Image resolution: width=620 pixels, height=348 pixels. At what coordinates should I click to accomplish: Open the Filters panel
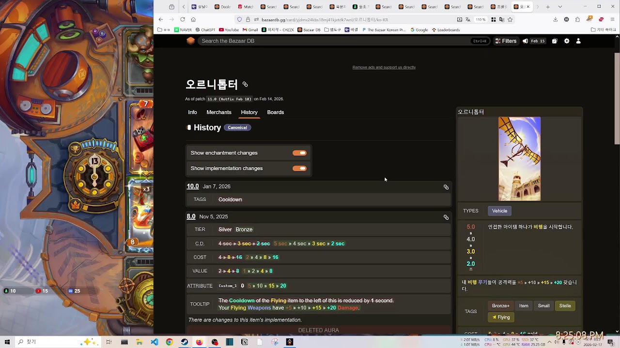[x=506, y=41]
